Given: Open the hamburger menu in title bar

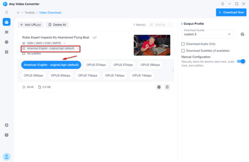Looking at the screenshot, I should click(223, 4).
